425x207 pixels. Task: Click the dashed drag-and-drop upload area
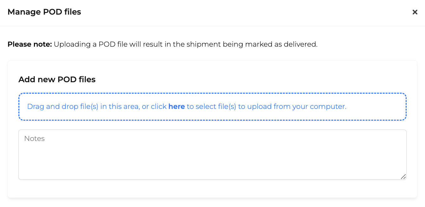(x=213, y=107)
